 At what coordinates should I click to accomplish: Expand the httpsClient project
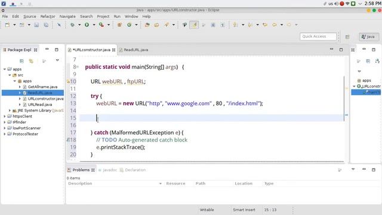click(x=5, y=116)
